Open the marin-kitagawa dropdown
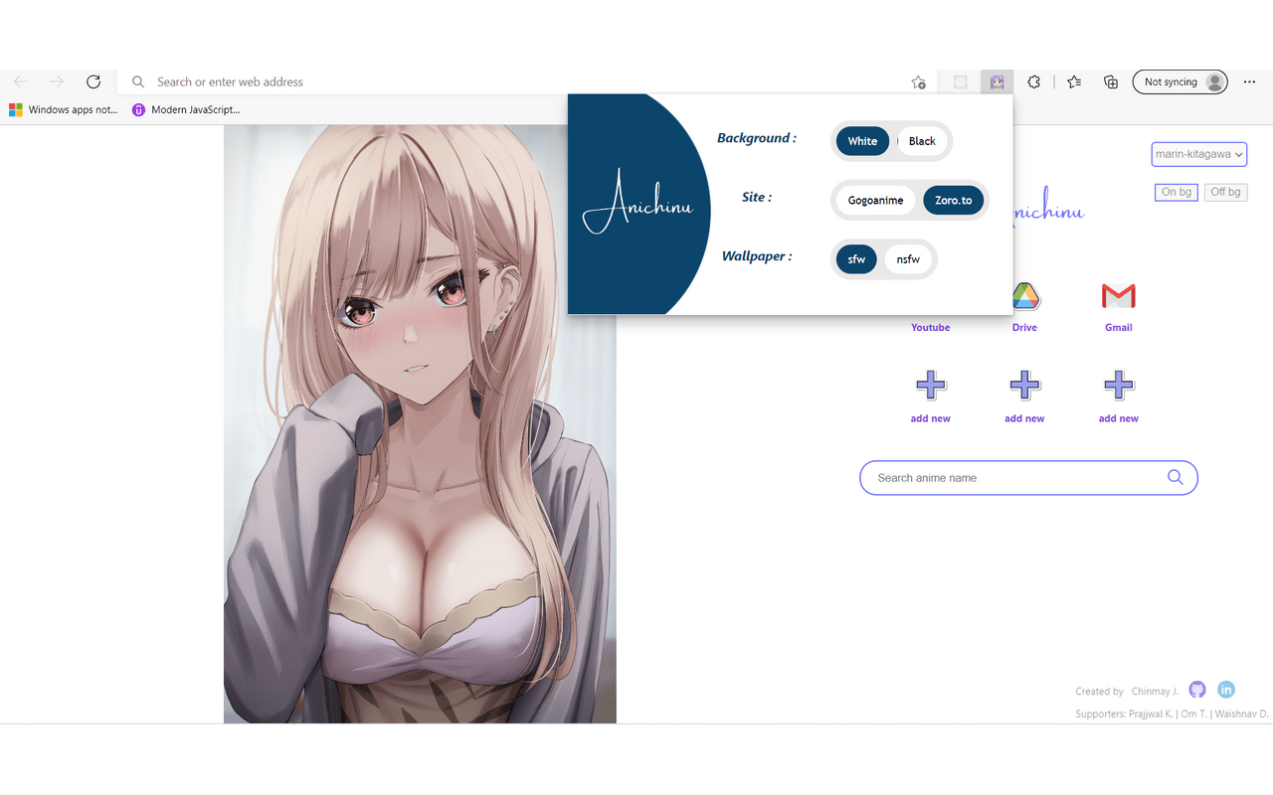Image resolution: width=1273 pixels, height=795 pixels. pos(1199,154)
